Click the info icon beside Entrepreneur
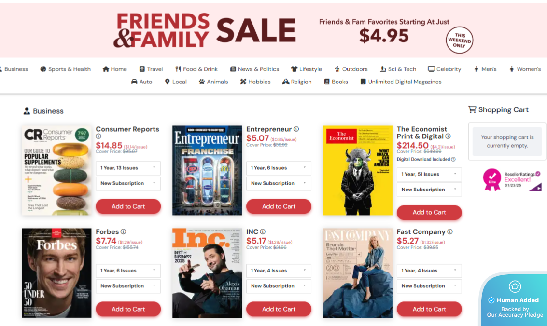This screenshot has height=326, width=547. pyautogui.click(x=296, y=129)
